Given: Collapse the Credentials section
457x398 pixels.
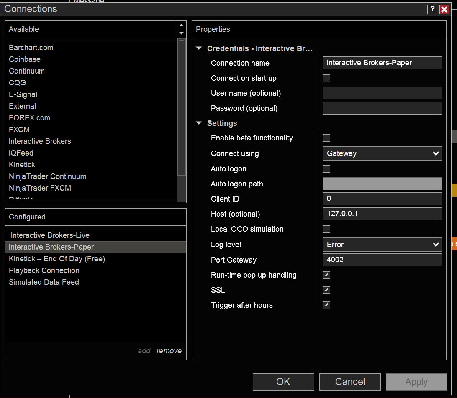Looking at the screenshot, I should 199,48.
